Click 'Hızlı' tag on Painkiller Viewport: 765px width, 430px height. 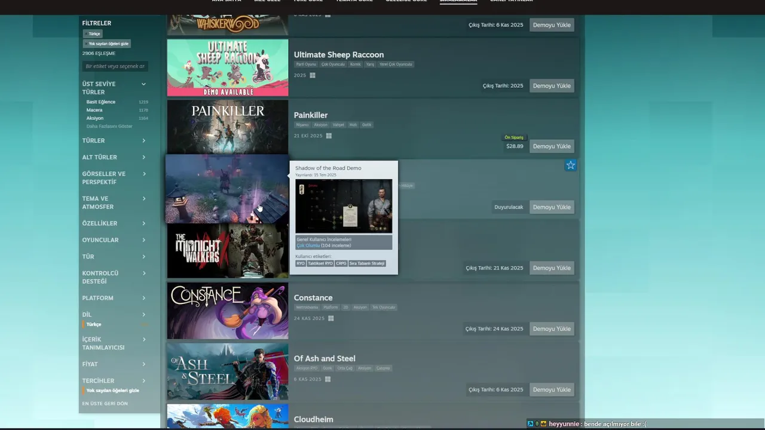pos(353,125)
